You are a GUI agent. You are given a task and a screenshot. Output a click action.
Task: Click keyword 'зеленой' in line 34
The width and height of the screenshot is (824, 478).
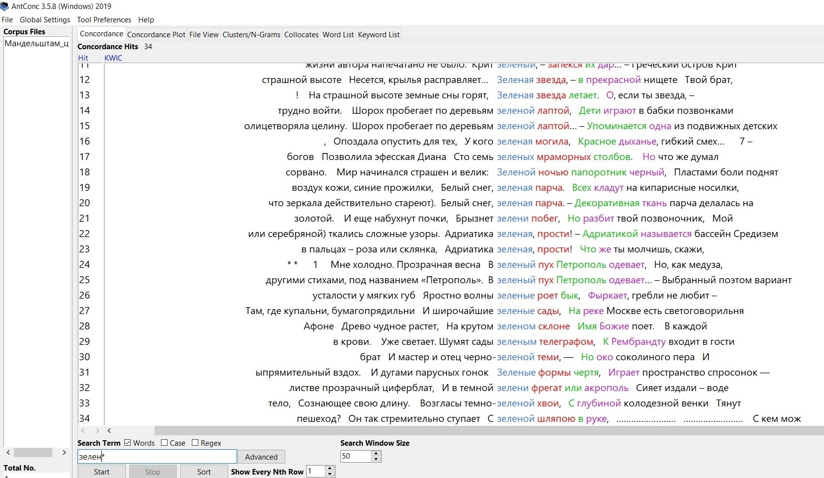pyautogui.click(x=515, y=418)
